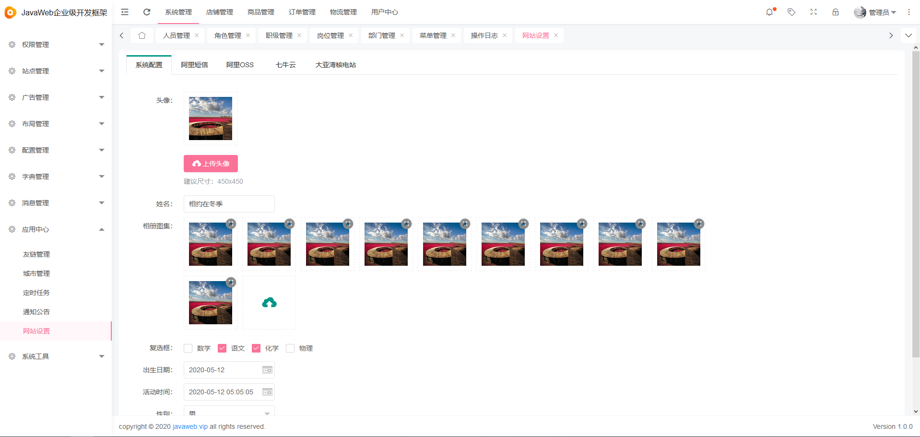Enable the 数学 checkbox

click(188, 348)
